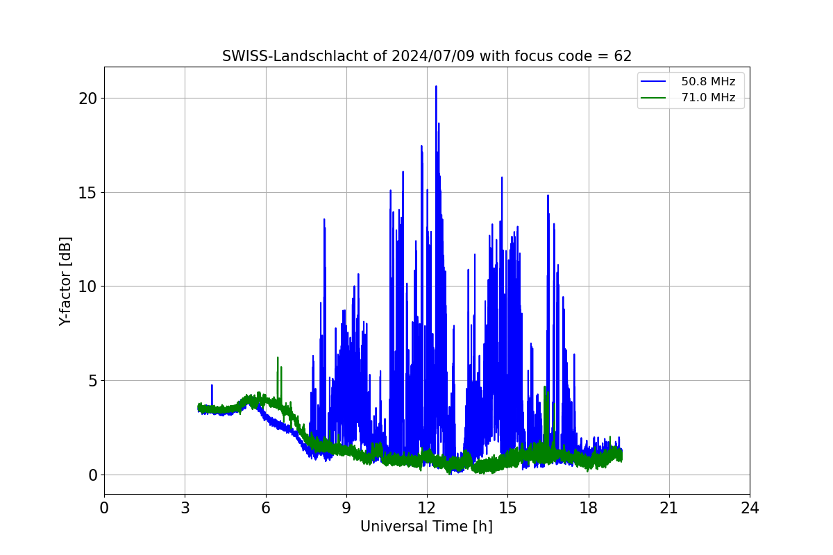Click x-axis tick label 6

click(x=266, y=508)
